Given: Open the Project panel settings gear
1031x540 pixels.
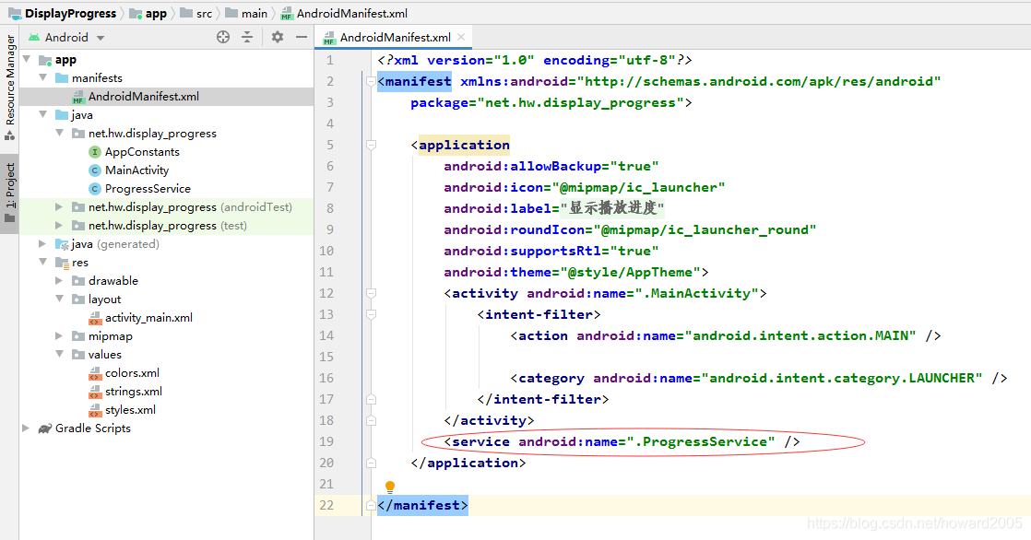Looking at the screenshot, I should tap(278, 38).
